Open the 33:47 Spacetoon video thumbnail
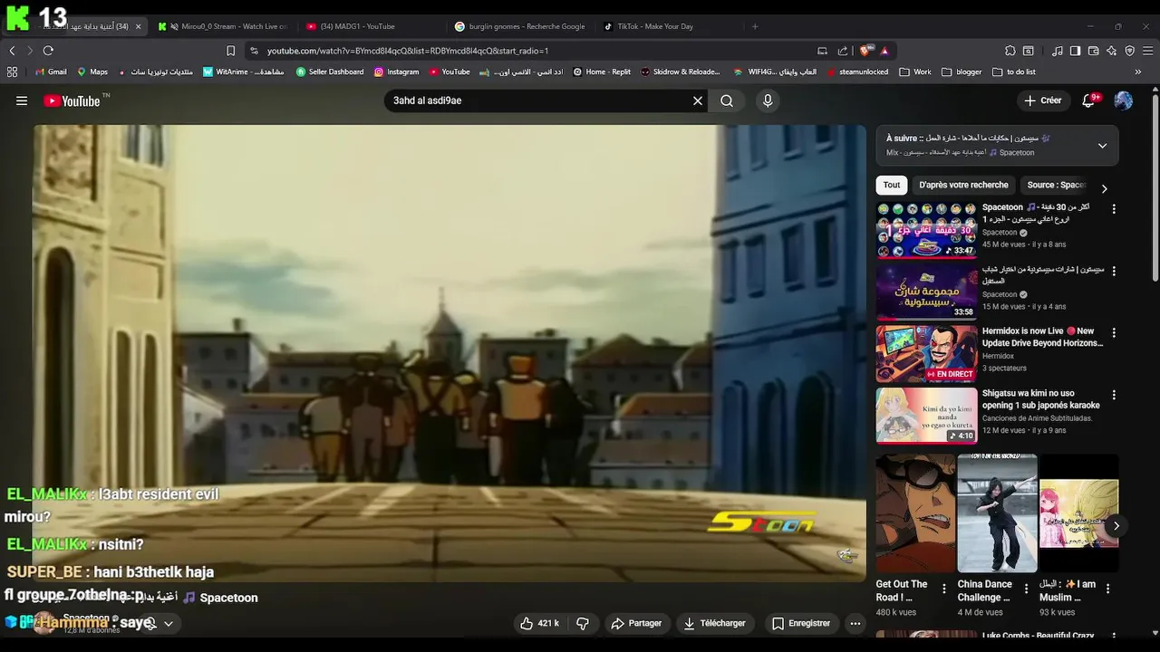Image resolution: width=1160 pixels, height=652 pixels. pos(926,230)
